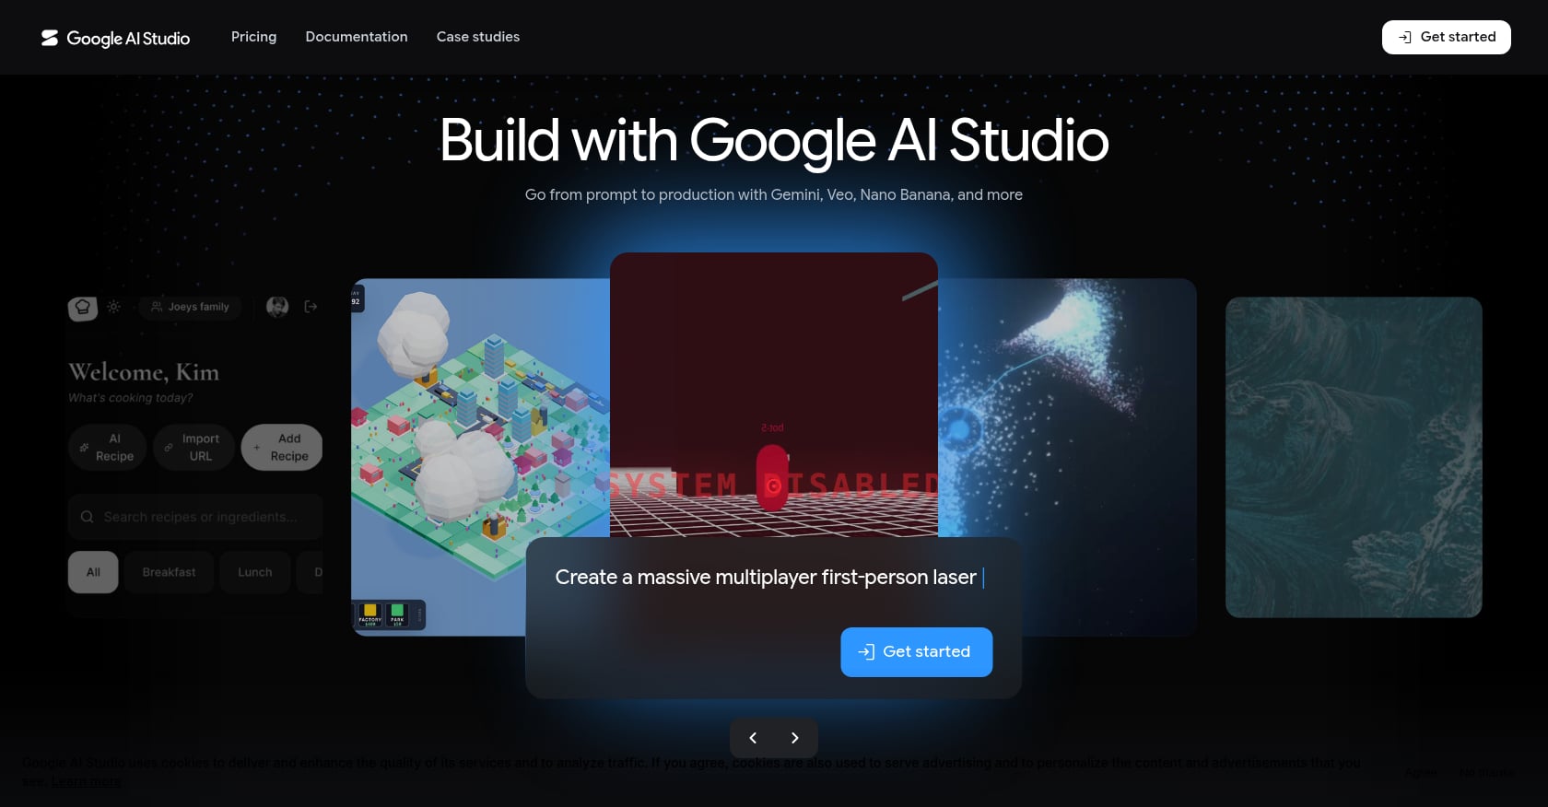The height and width of the screenshot is (807, 1548).
Task: Click No thanks on the cookie banner
Action: pyautogui.click(x=1485, y=772)
